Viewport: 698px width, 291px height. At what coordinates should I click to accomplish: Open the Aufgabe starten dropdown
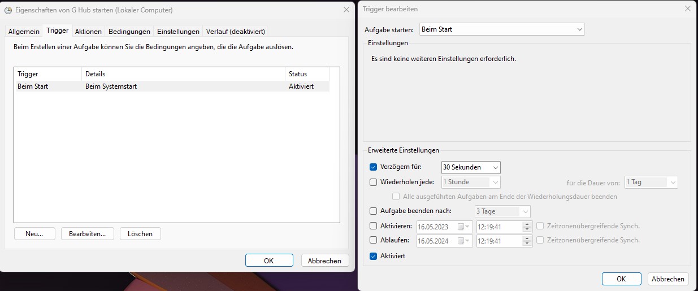pyautogui.click(x=502, y=29)
